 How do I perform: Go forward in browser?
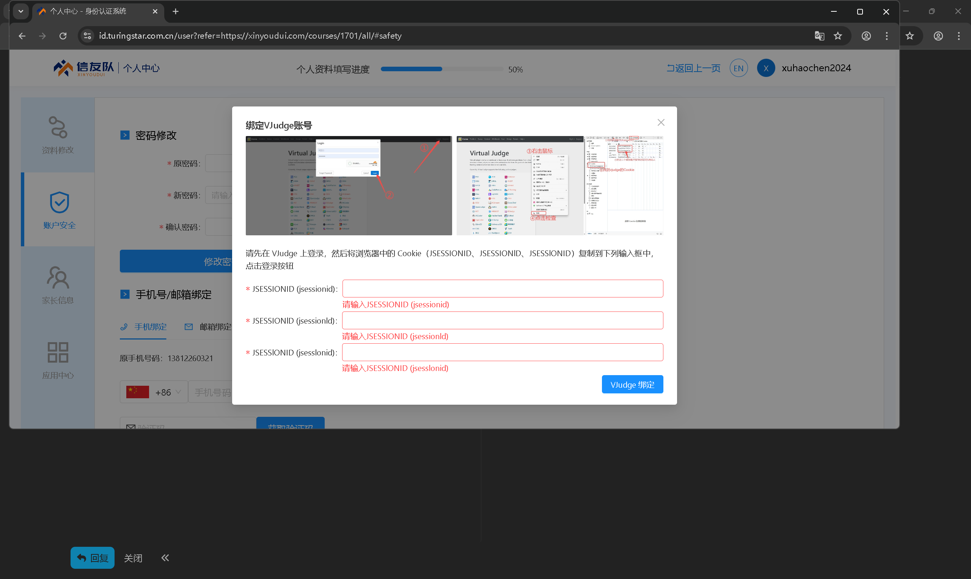coord(42,36)
